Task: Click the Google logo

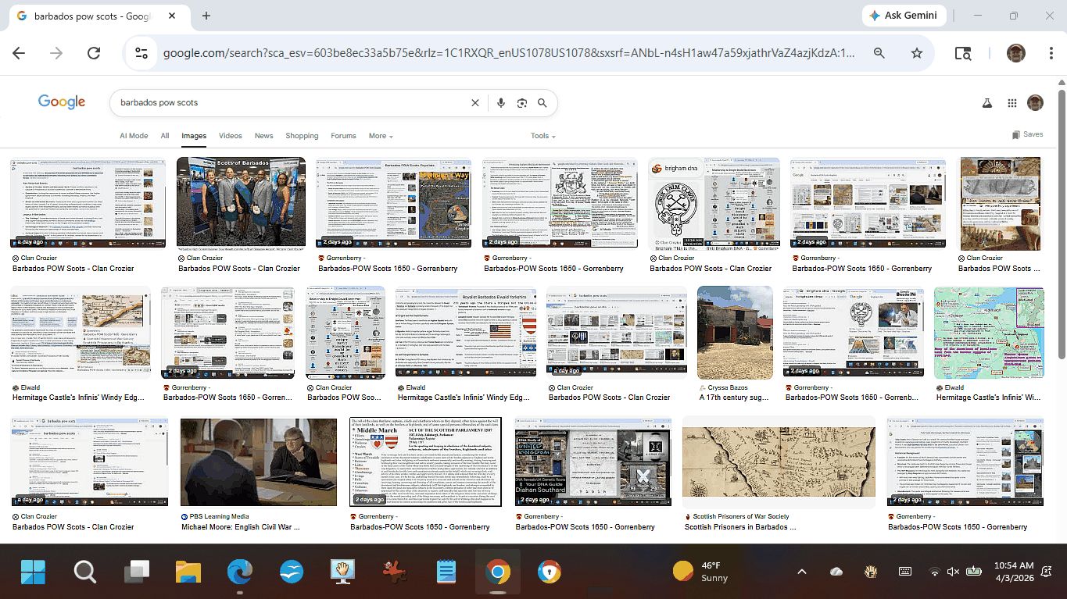Action: (x=62, y=102)
